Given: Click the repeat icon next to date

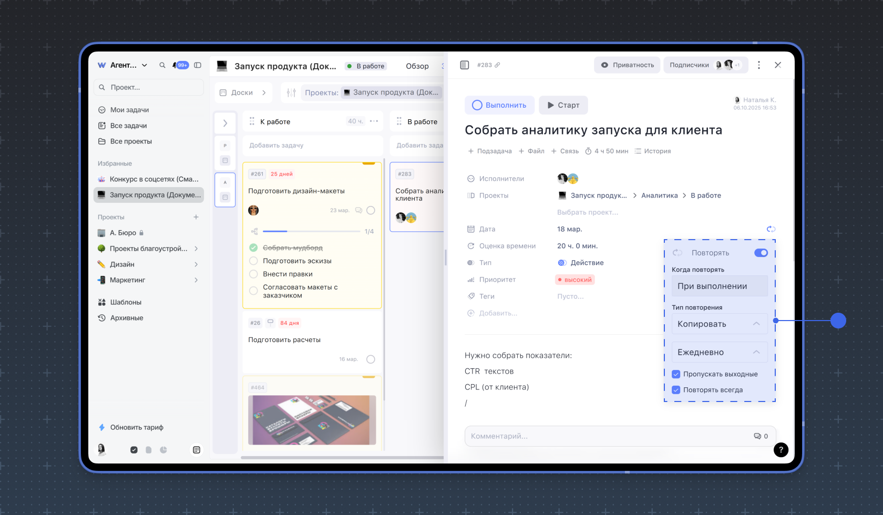Looking at the screenshot, I should pyautogui.click(x=771, y=229).
